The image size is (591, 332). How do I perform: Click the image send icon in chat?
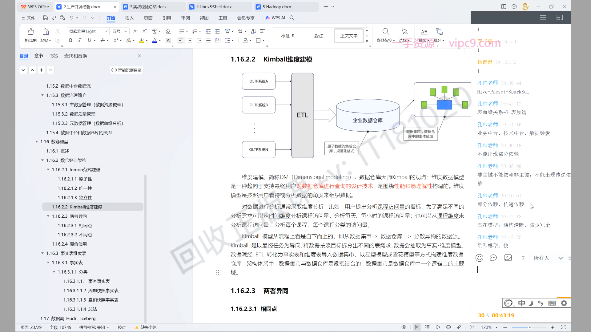coord(508,258)
